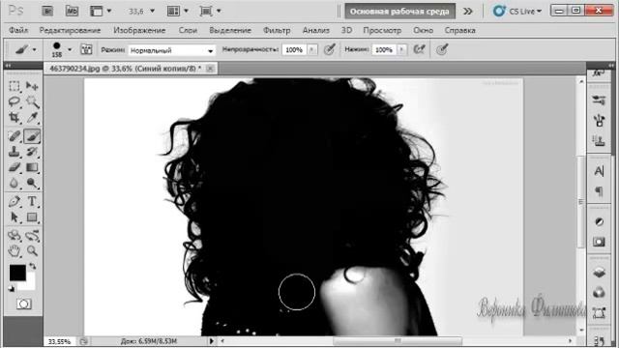Screen dimensions: 619x348
Task: Select the 3D Object Rotate tool
Action: pyautogui.click(x=15, y=236)
